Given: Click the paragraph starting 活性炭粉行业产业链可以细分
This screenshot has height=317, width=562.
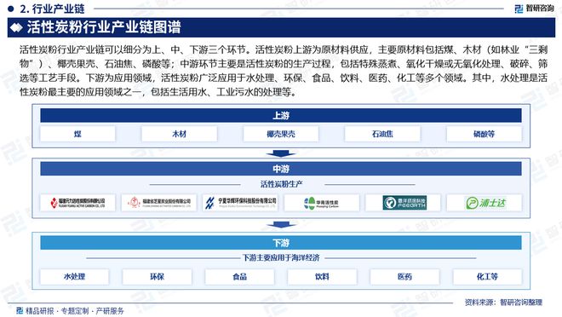Looking at the screenshot, I should point(284,71).
